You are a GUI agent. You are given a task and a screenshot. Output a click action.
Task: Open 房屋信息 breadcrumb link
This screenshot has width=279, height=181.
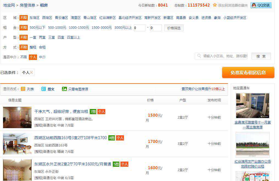[x=27, y=5]
